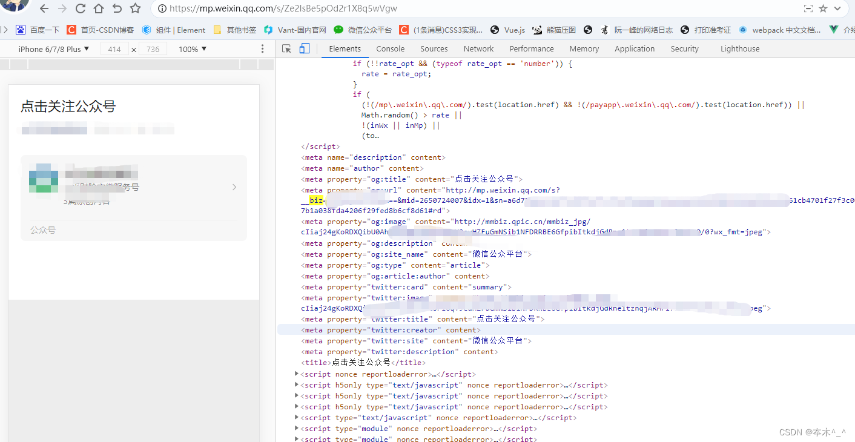Open the blurred official account card chevron

pos(234,187)
